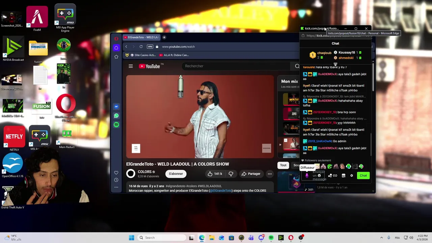Click the Partager share button
Image resolution: width=432 pixels, height=243 pixels.
[x=251, y=174]
